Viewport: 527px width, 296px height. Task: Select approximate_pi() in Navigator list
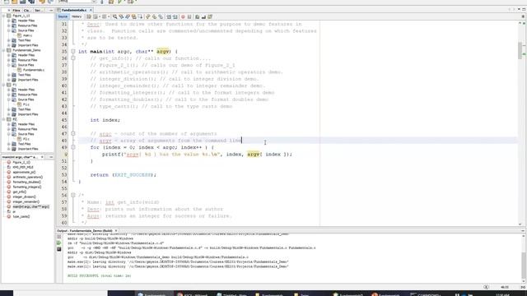[x=24, y=172]
